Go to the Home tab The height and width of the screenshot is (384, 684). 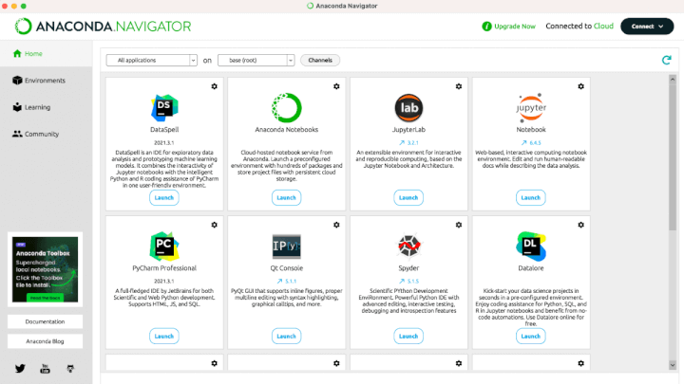(46, 53)
